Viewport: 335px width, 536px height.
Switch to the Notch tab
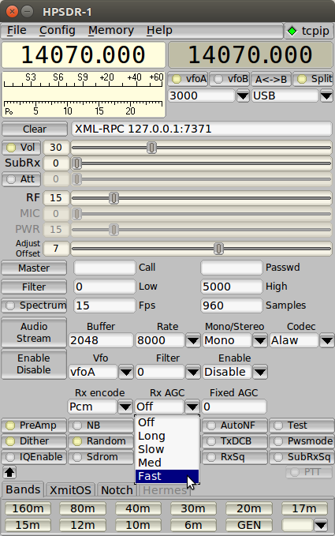click(117, 490)
